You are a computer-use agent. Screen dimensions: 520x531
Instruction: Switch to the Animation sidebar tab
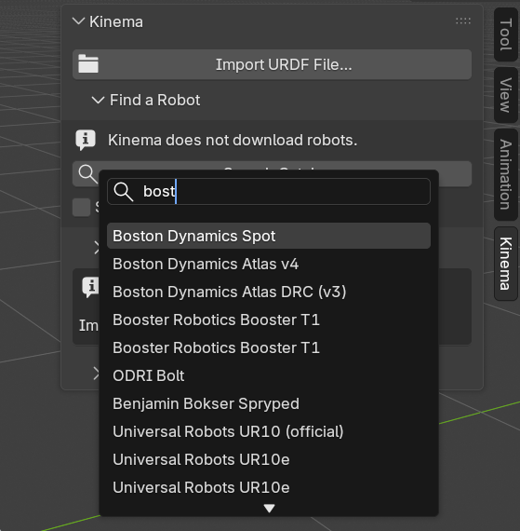click(x=505, y=174)
